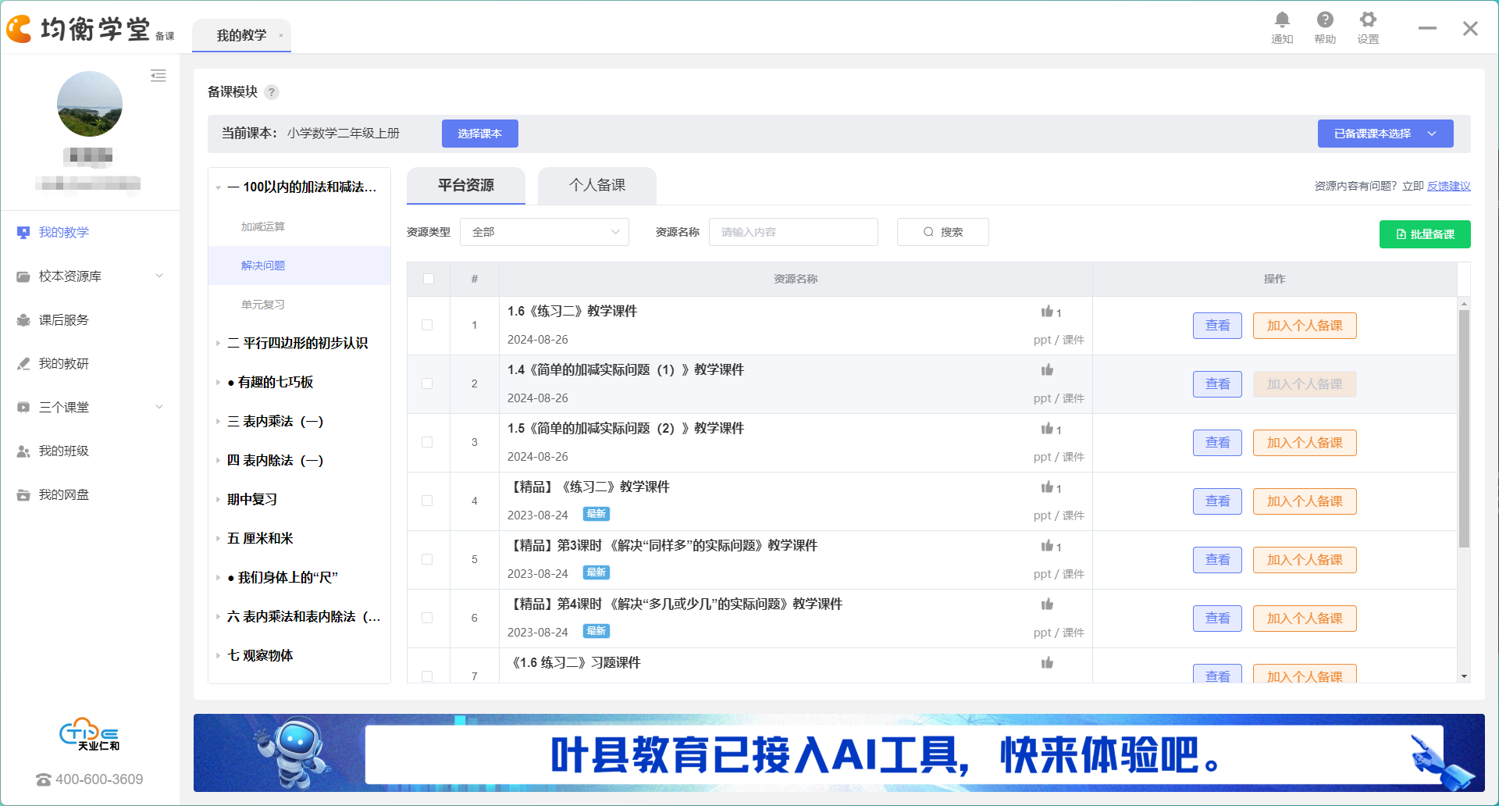
Task: Focus the 资源名称 search input field
Action: coord(792,232)
